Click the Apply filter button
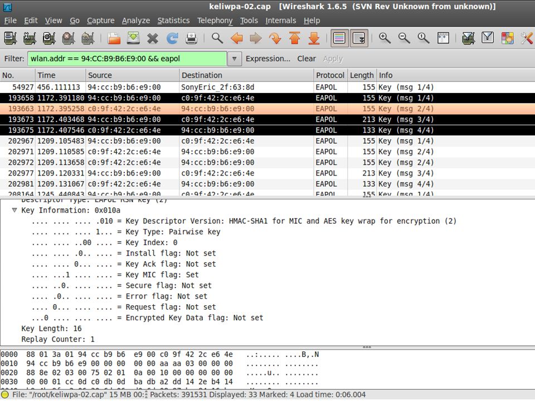This screenshot has width=535, height=401. 333,58
